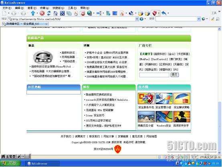Open the dropdown beside the letter A icon
This screenshot has width=222, height=167.
(x=126, y=13)
